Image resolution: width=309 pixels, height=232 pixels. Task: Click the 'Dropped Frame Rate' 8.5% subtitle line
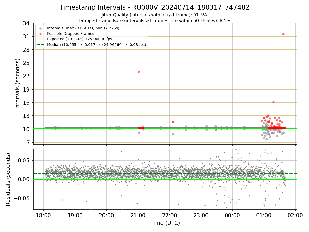click(154, 20)
